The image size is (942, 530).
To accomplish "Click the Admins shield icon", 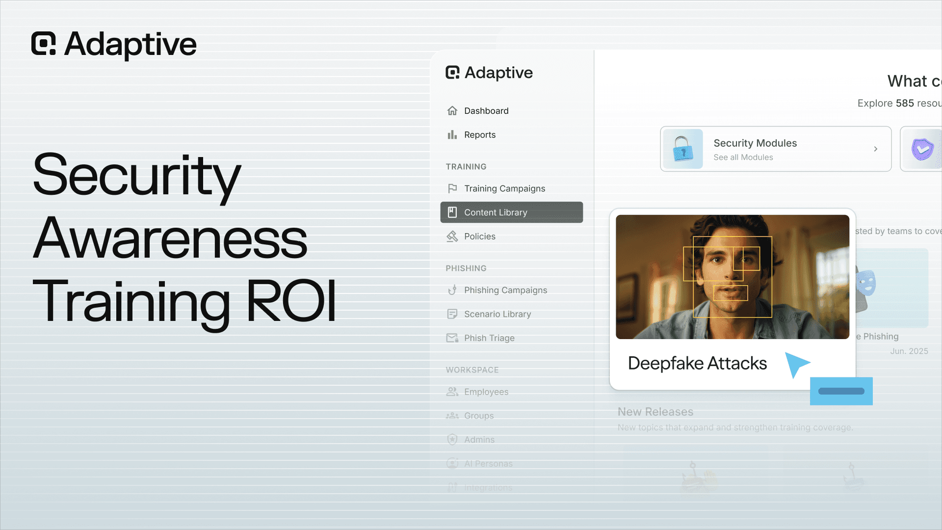I will pyautogui.click(x=452, y=440).
